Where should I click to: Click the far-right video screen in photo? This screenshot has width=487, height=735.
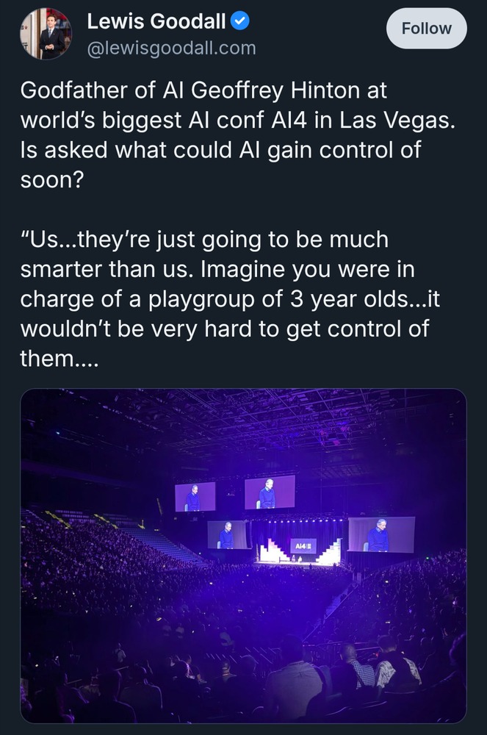[380, 534]
